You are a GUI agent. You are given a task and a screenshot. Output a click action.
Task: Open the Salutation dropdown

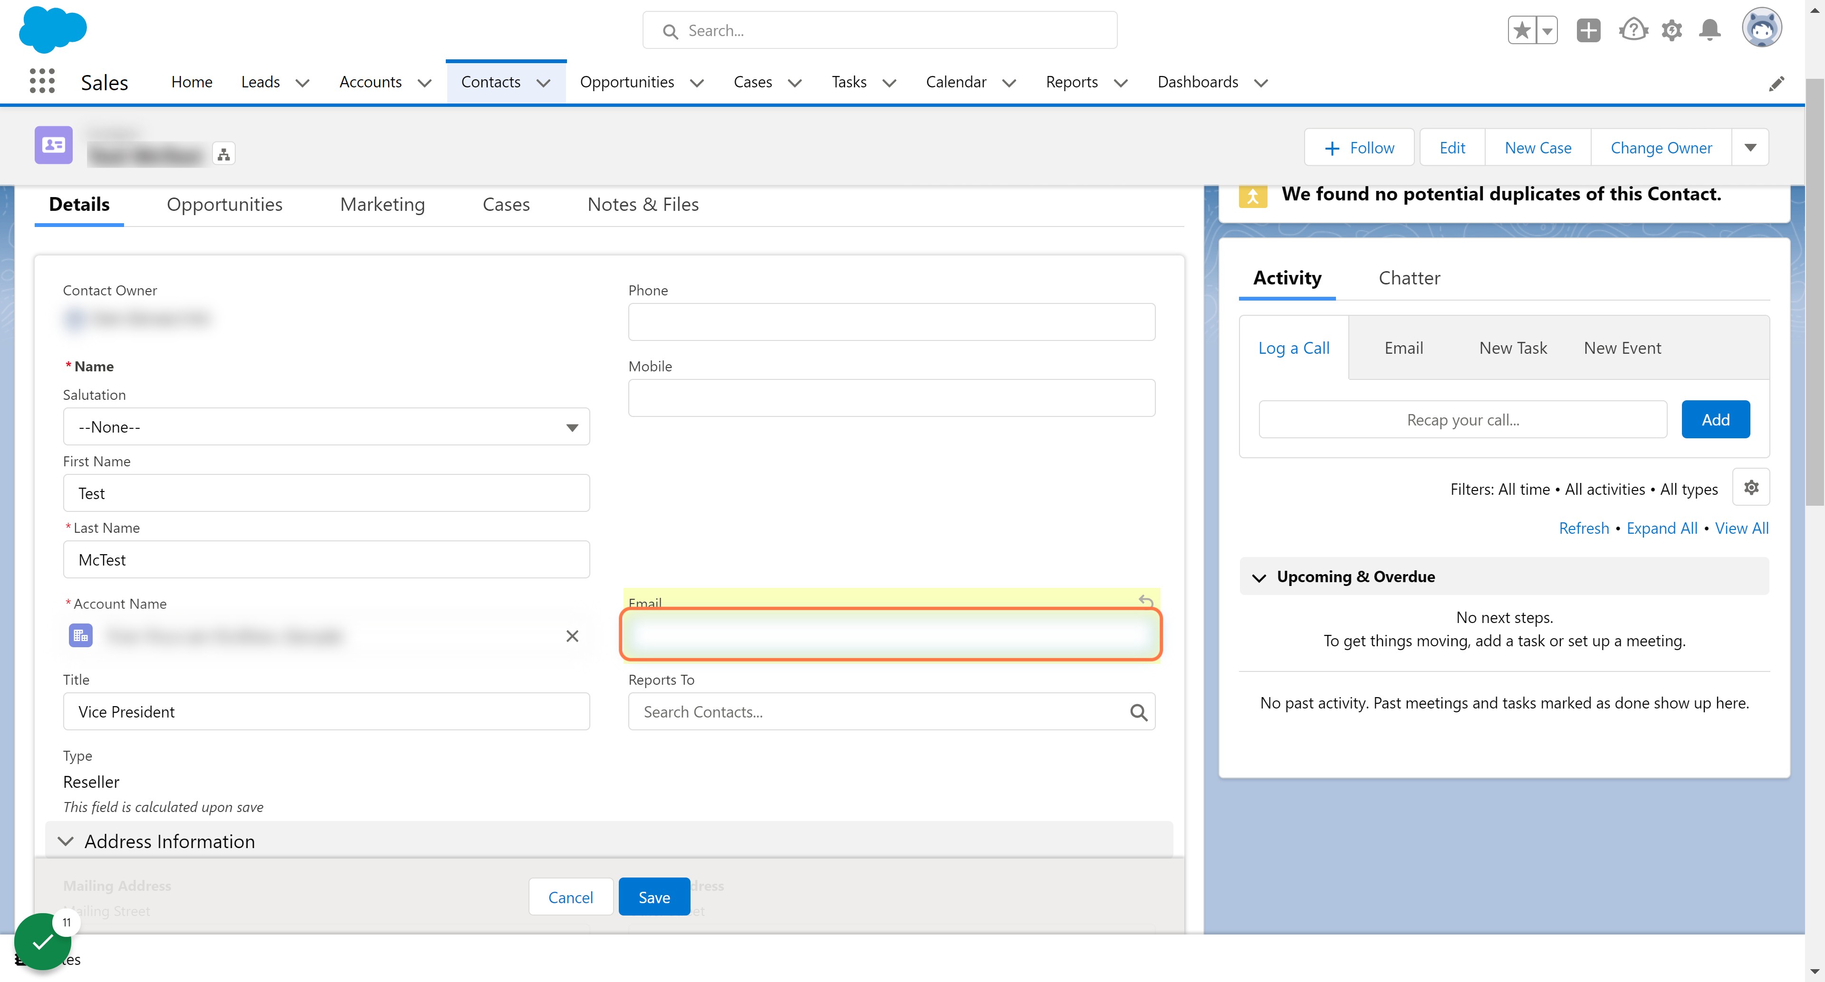coord(327,427)
